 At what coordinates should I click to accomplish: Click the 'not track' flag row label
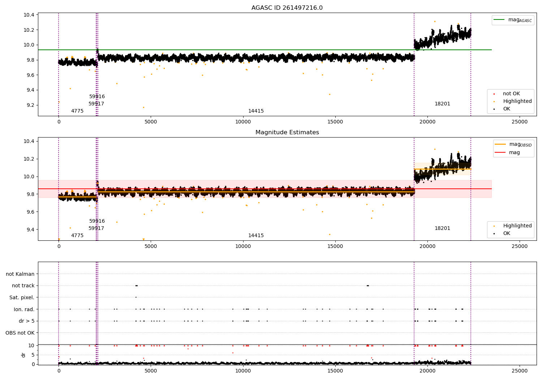23,286
